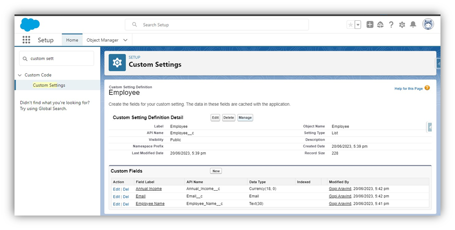The width and height of the screenshot is (455, 230).
Task: Open the Favorites list dropdown arrow
Action: click(x=358, y=25)
